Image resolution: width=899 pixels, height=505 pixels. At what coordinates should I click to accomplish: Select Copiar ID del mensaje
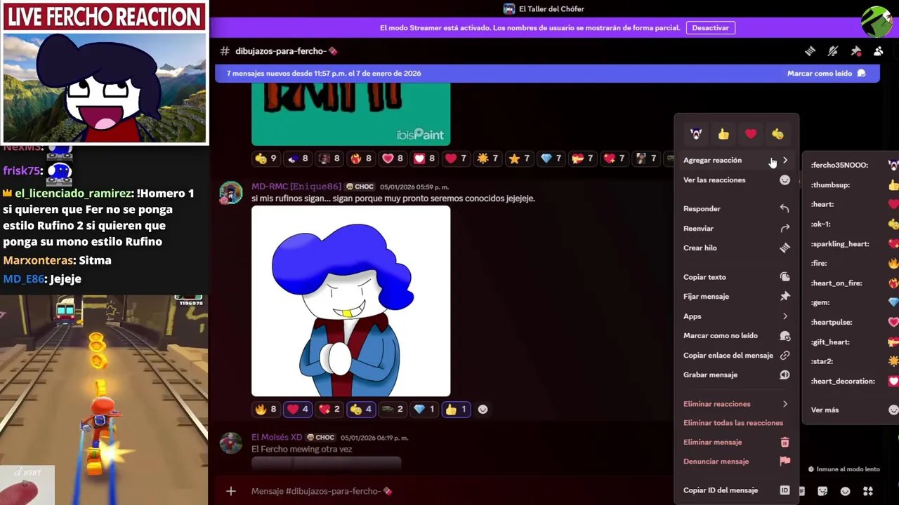736,490
